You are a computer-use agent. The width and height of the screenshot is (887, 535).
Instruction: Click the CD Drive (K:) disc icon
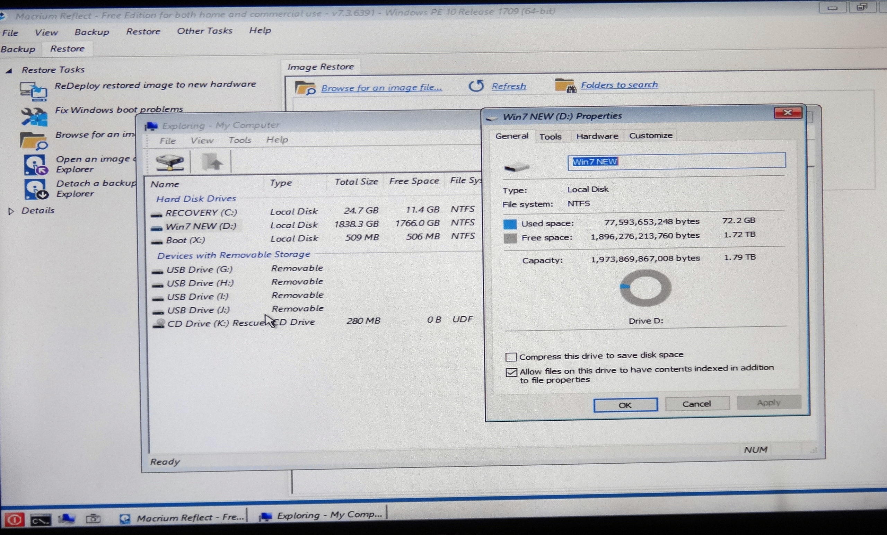(x=159, y=324)
